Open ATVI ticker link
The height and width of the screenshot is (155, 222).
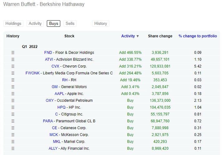(x=49, y=59)
